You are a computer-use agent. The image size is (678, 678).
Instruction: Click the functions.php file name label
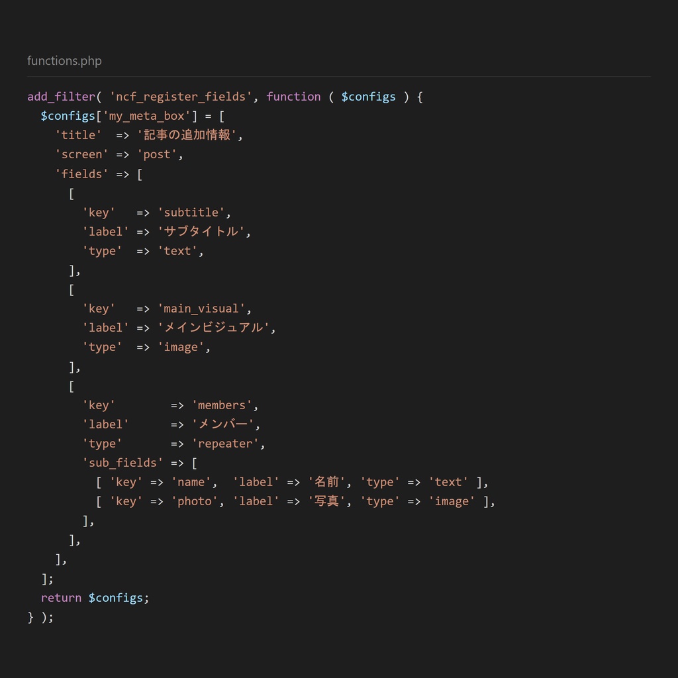click(64, 61)
